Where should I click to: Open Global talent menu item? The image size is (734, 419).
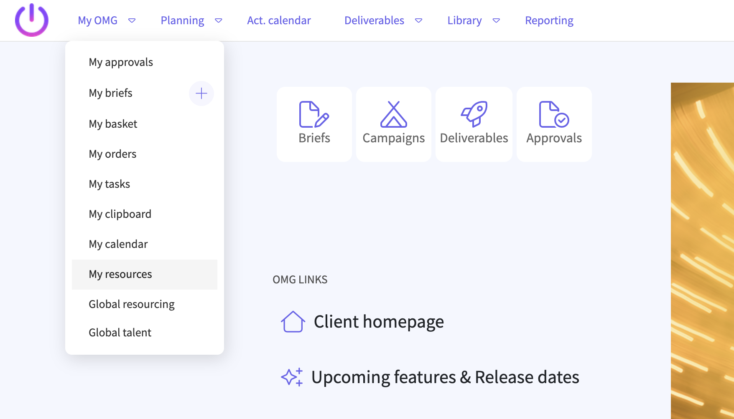coord(120,333)
